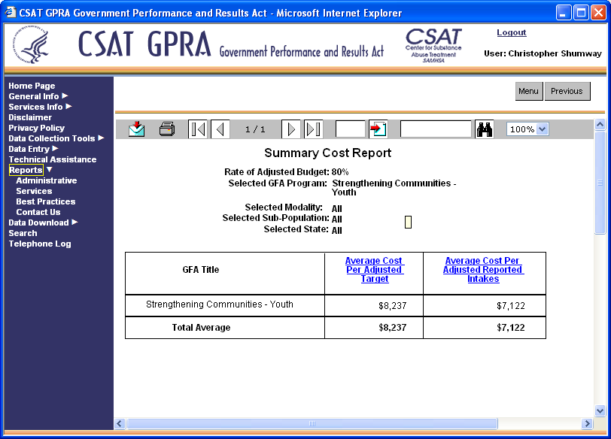
Task: Go to previous report page arrow
Action: [220, 129]
